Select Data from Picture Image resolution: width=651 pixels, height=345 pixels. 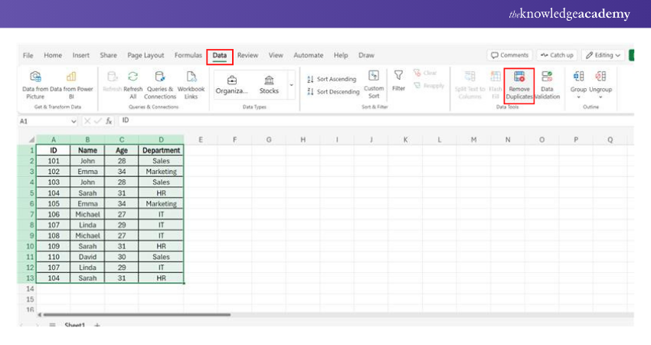(x=34, y=77)
